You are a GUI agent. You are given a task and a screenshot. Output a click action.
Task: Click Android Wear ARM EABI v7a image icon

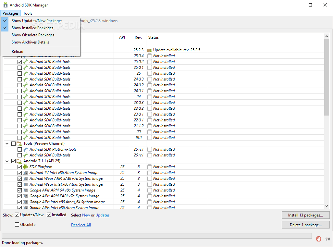click(x=25, y=179)
